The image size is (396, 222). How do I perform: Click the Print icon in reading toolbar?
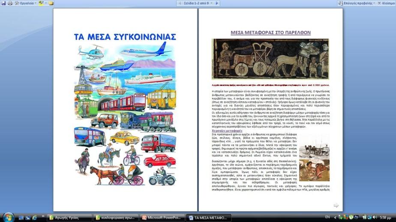pos(10,3)
